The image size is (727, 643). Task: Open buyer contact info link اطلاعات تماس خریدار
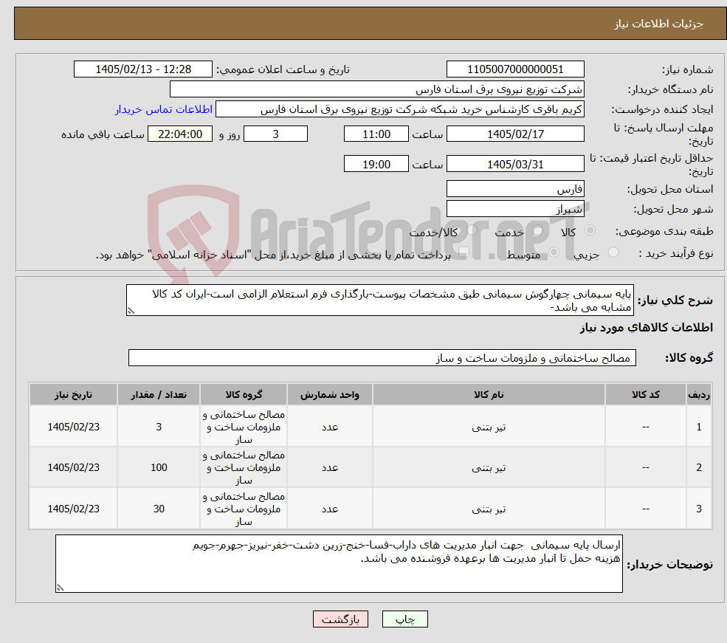click(164, 109)
